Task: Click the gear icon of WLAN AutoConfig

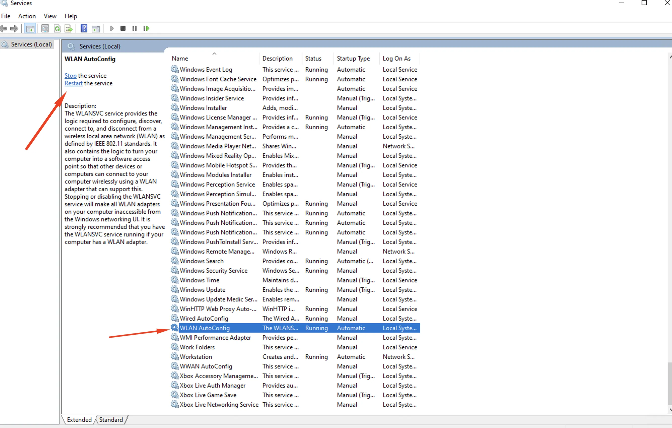Action: (x=175, y=328)
